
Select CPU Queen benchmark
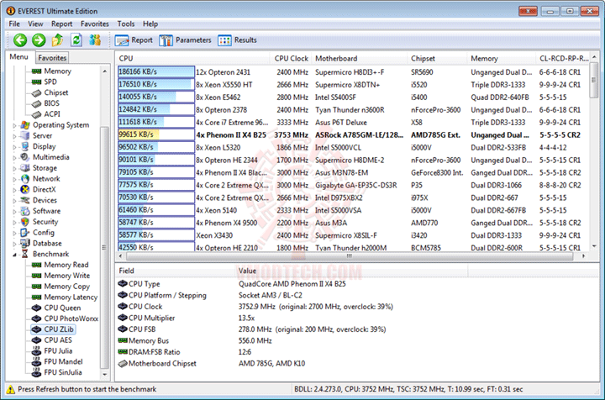point(62,308)
